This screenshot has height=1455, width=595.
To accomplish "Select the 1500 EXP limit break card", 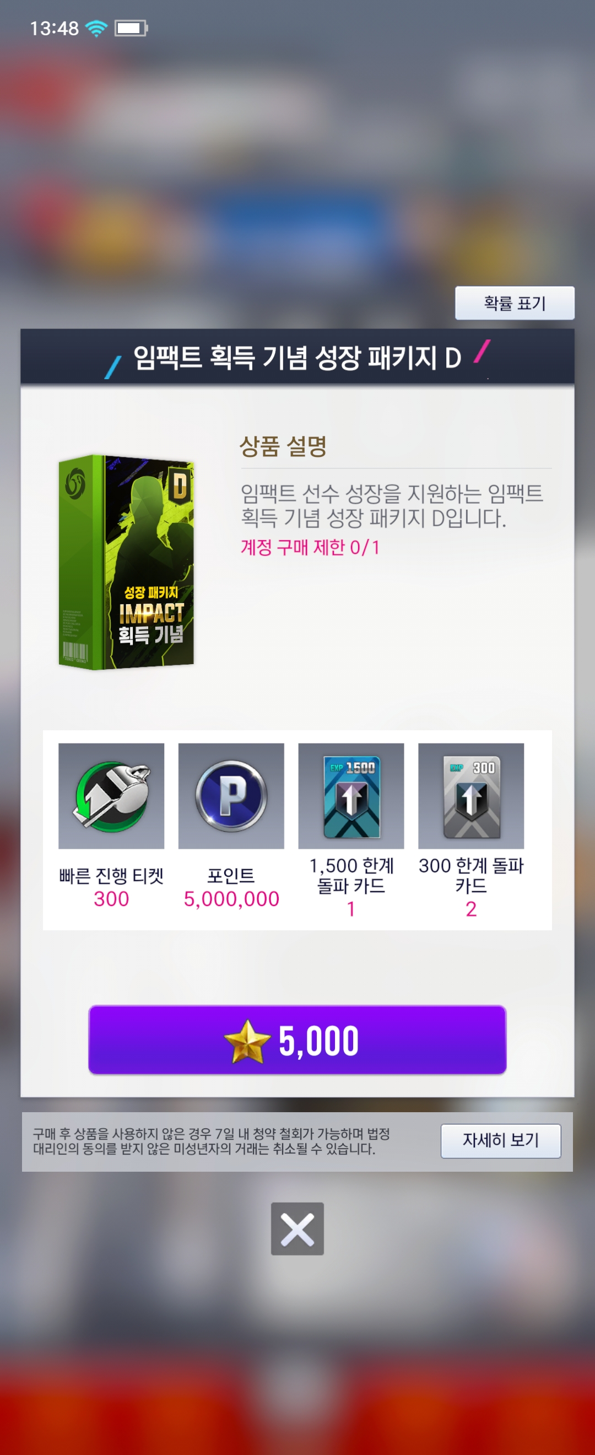I will [x=351, y=796].
